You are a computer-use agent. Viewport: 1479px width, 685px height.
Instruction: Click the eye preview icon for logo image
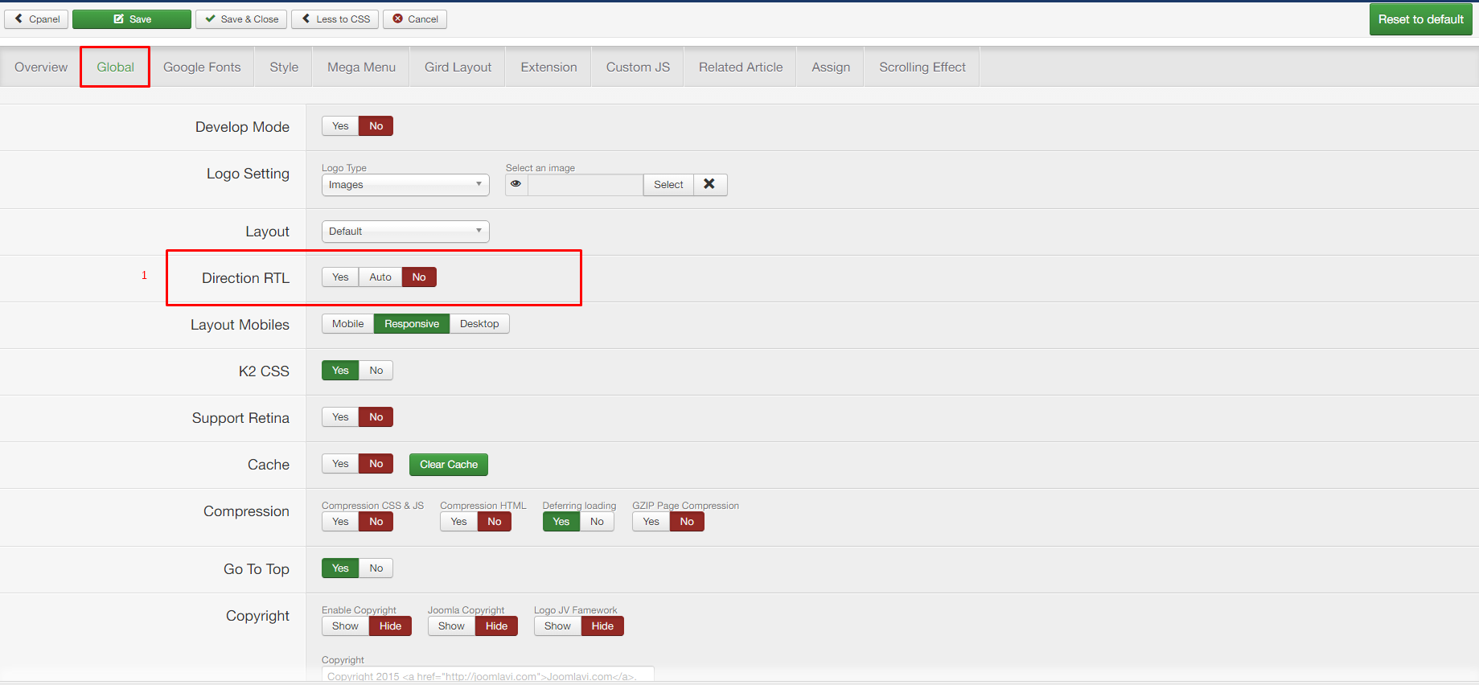pyautogui.click(x=516, y=184)
